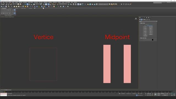Activate the Select and Move tool
This screenshot has width=176, height=99.
28,4
